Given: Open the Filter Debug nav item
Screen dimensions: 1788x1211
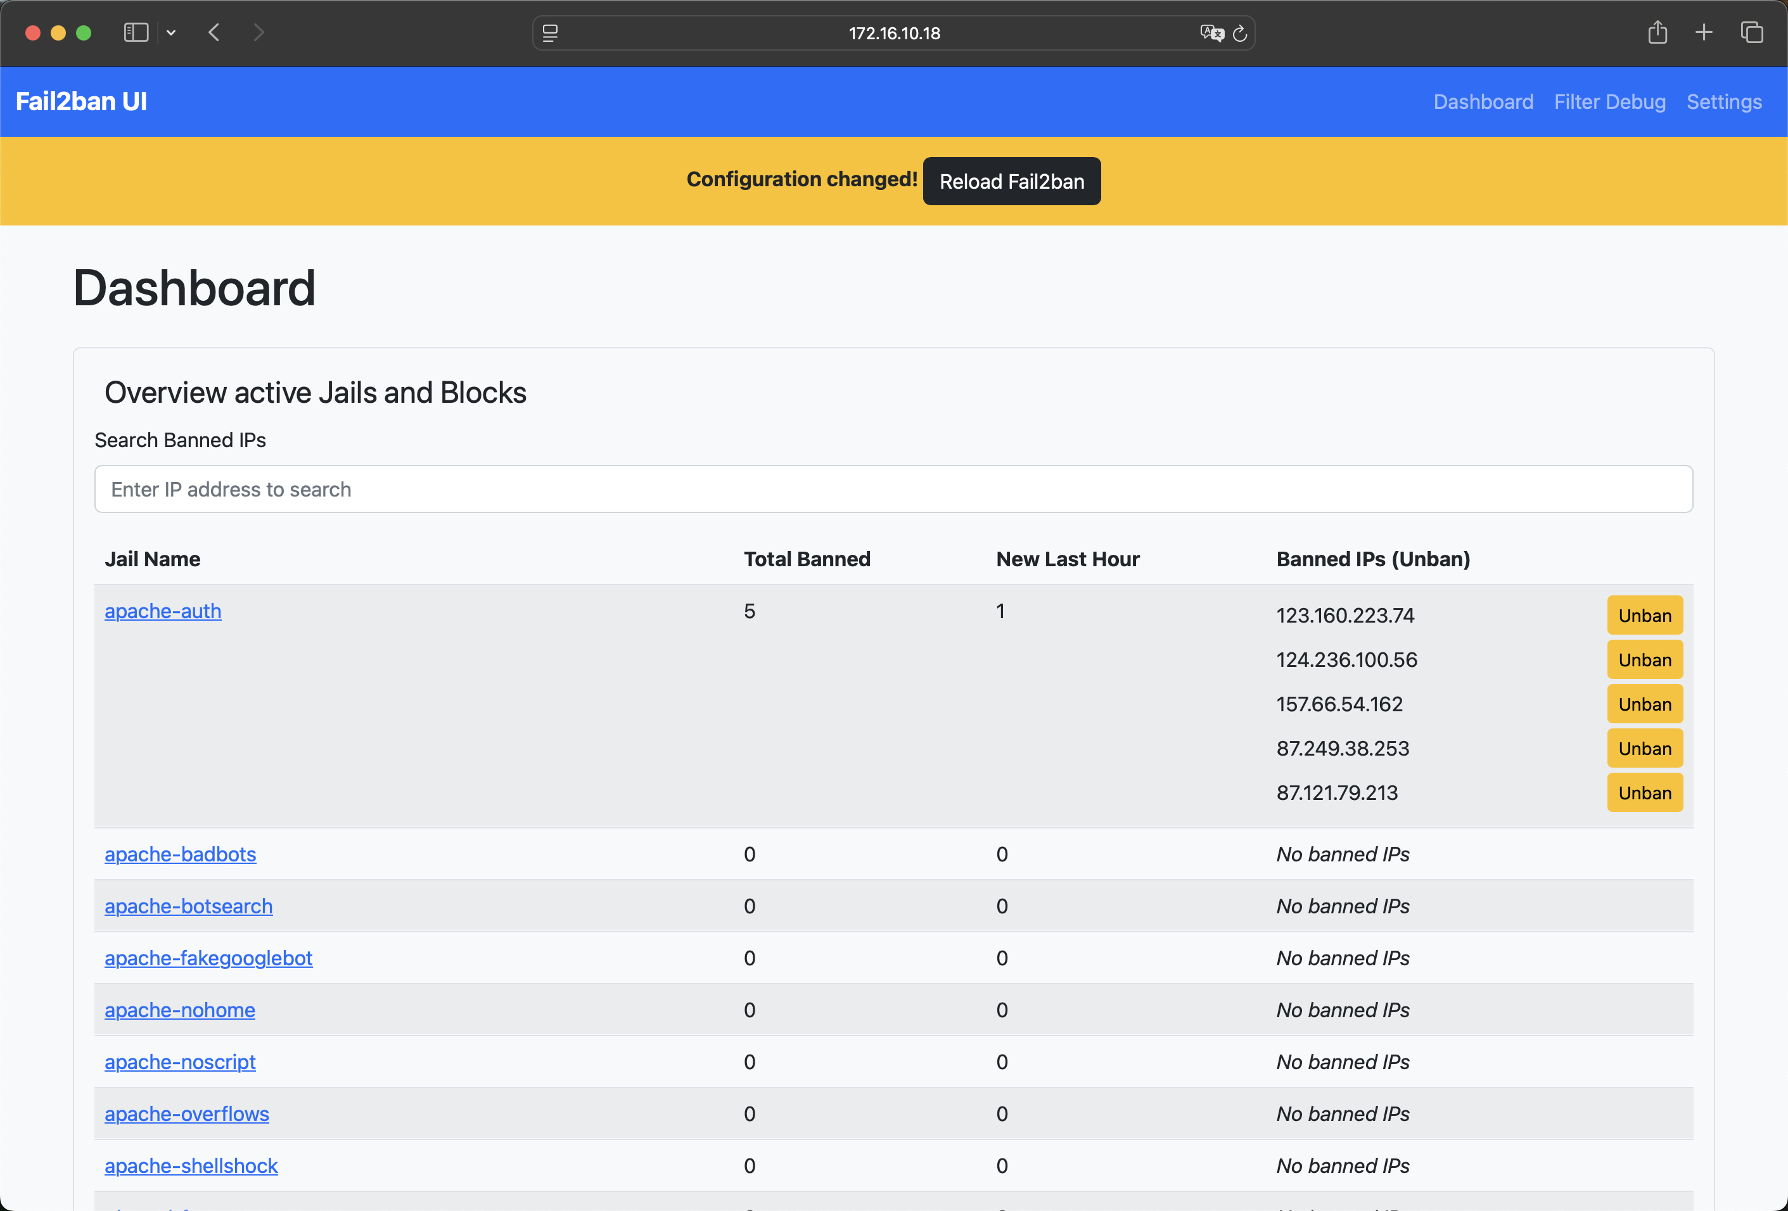Looking at the screenshot, I should coord(1609,101).
